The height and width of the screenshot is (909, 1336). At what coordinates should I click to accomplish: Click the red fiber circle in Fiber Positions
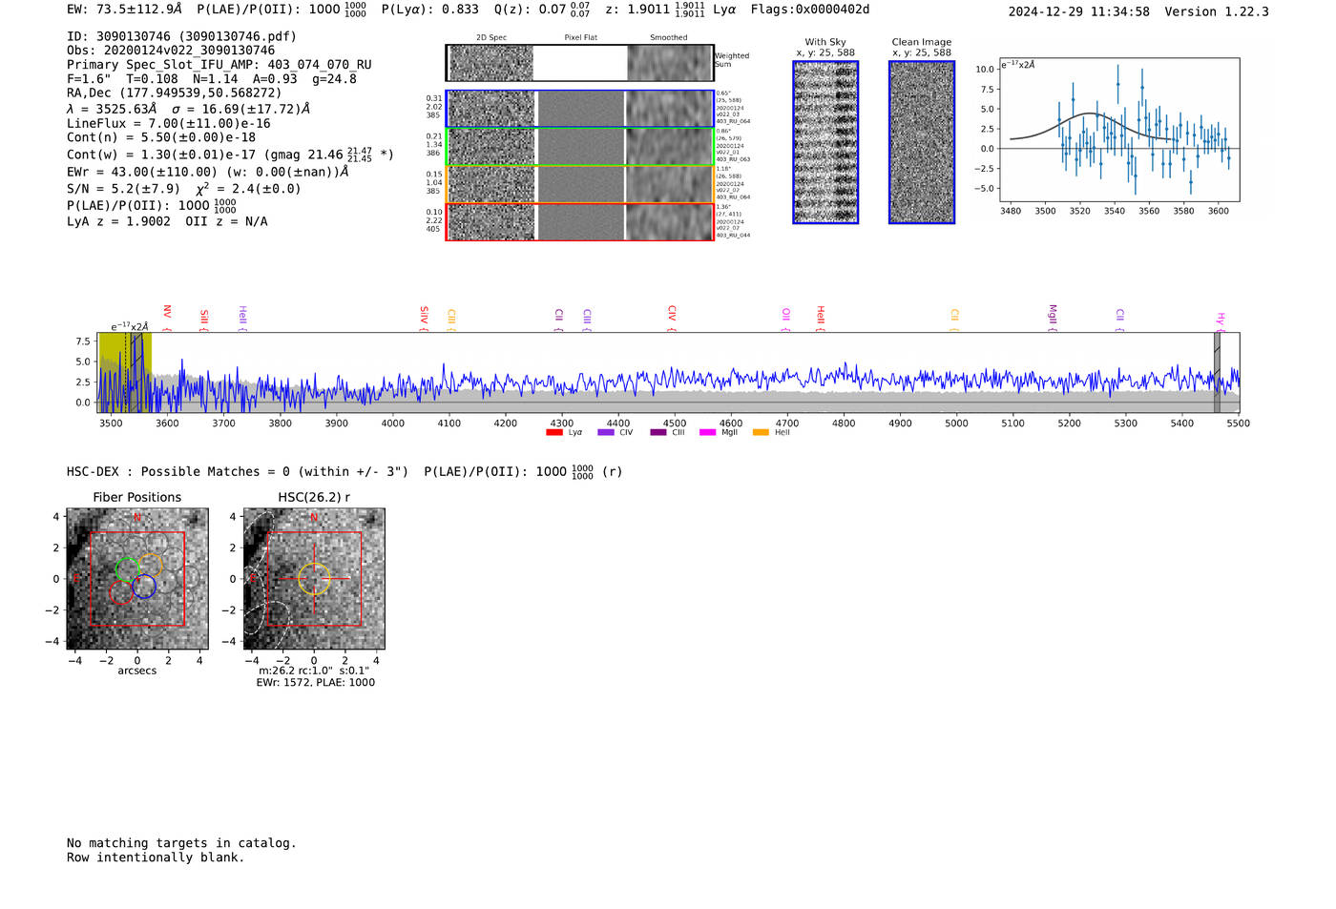[x=121, y=591]
